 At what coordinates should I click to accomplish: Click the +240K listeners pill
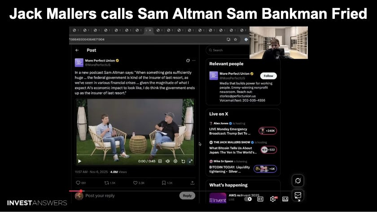point(267,131)
